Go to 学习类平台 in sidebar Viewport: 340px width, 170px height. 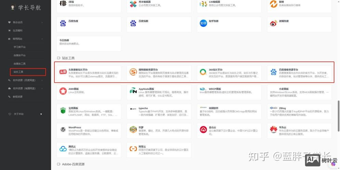[x=19, y=47]
